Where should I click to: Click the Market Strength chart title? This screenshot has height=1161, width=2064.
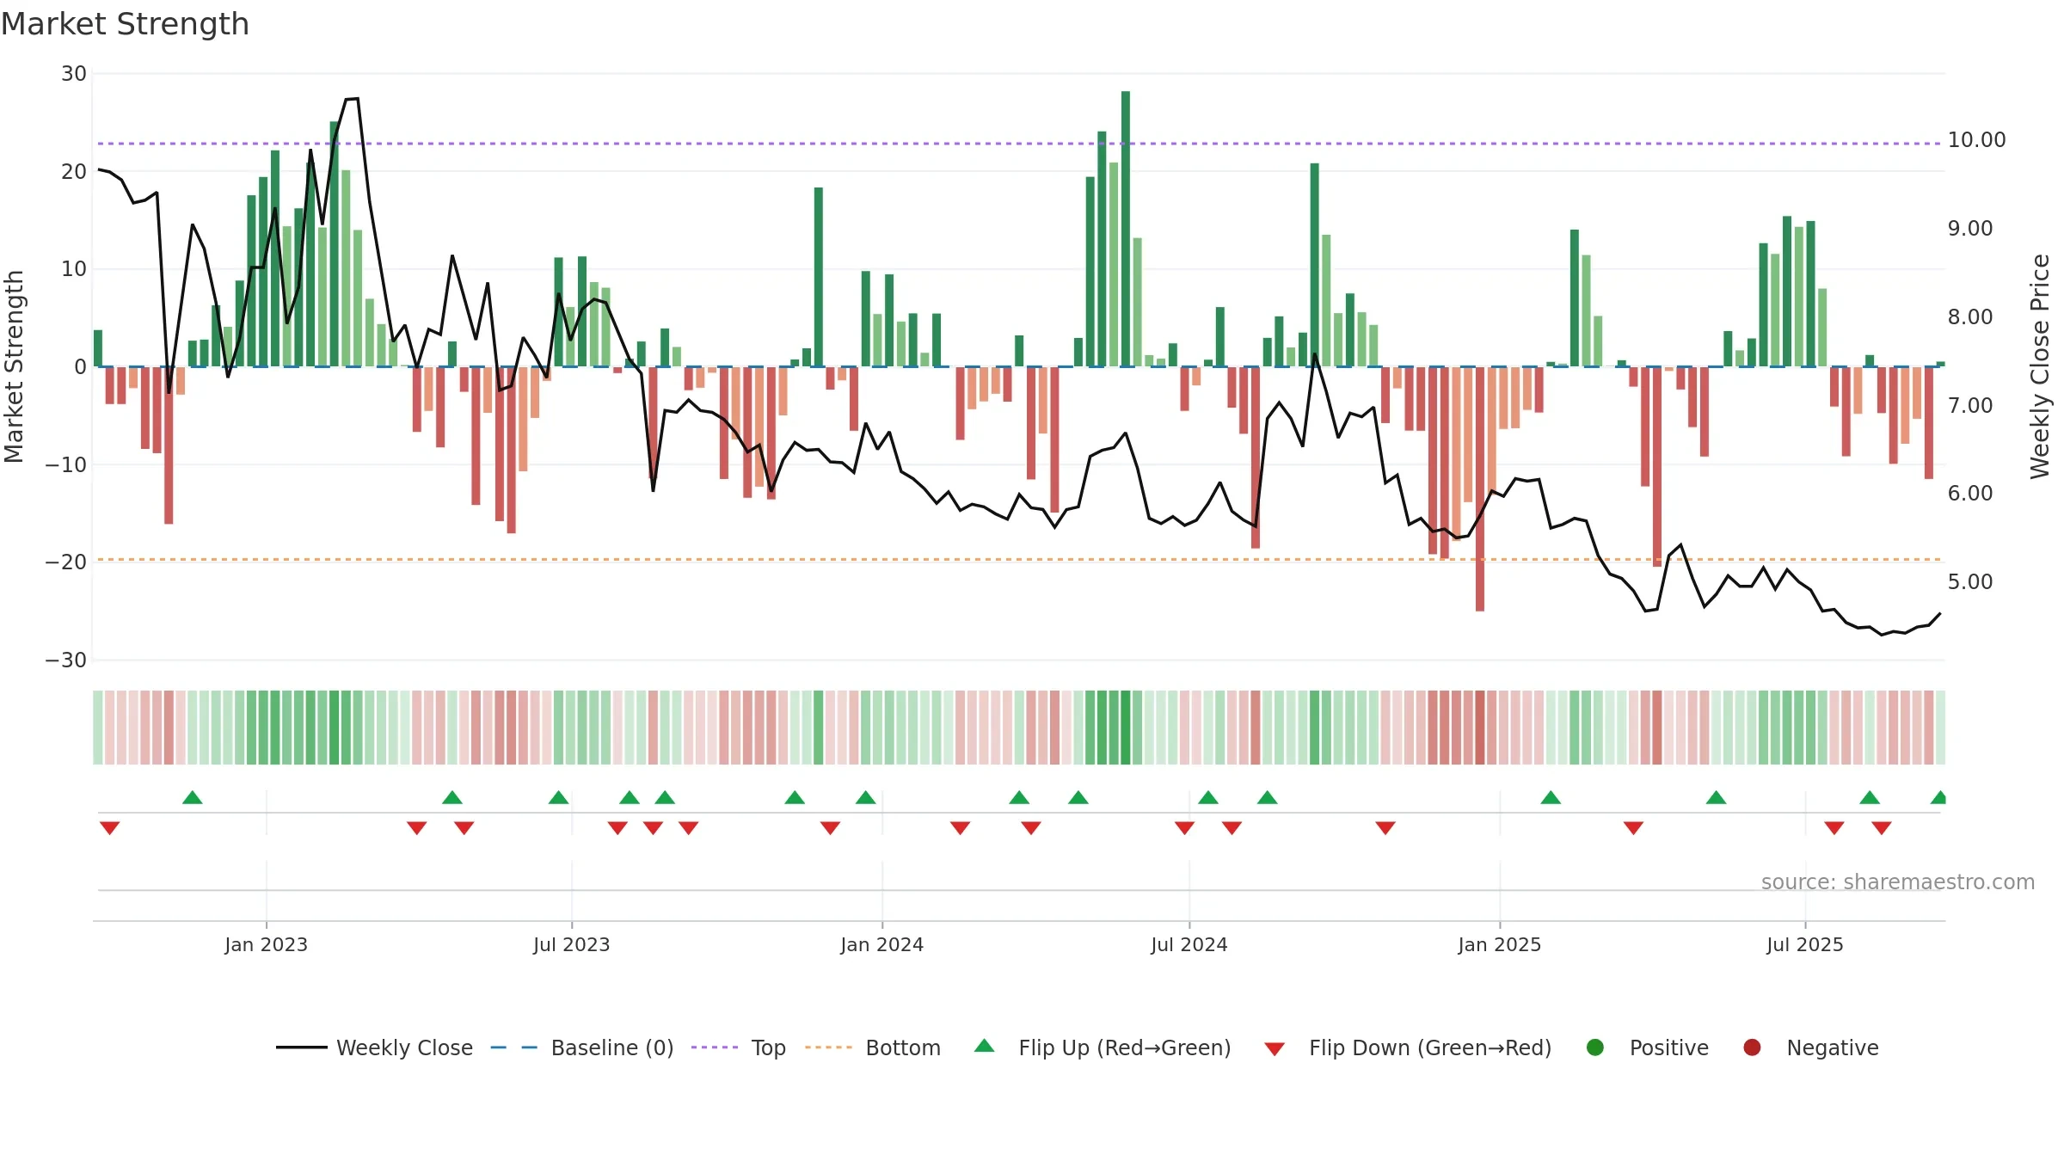tap(125, 24)
